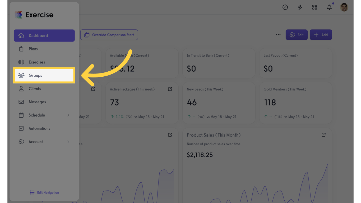Viewport: 361px width, 203px height.
Task: Open external link on Product Sales chart
Action: click(x=323, y=135)
